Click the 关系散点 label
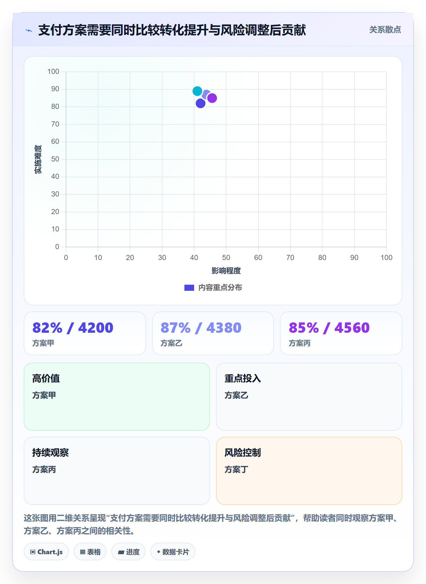The height and width of the screenshot is (584, 426). point(385,30)
